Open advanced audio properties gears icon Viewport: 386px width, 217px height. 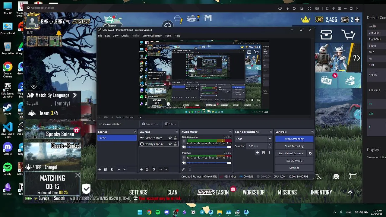(183, 169)
